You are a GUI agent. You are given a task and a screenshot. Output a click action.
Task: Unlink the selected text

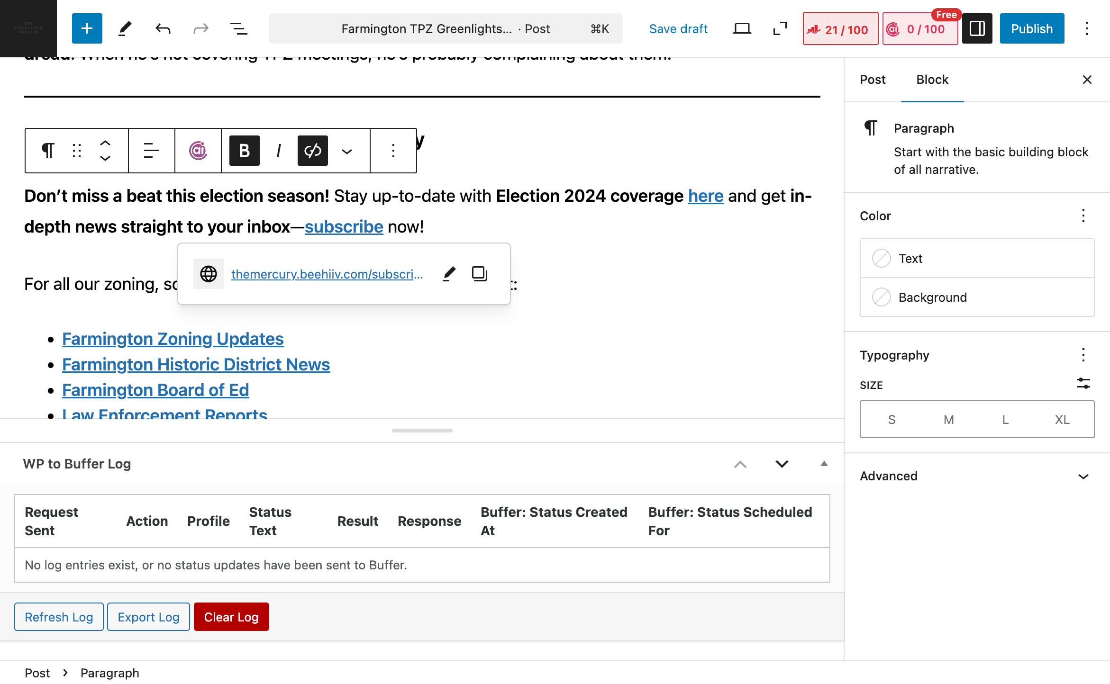(313, 151)
